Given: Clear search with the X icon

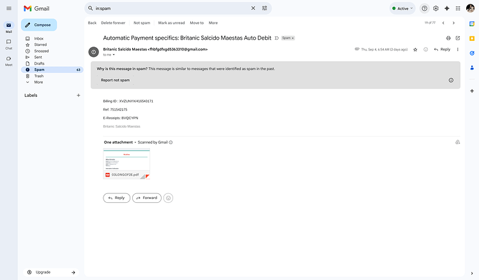Looking at the screenshot, I should (x=253, y=8).
